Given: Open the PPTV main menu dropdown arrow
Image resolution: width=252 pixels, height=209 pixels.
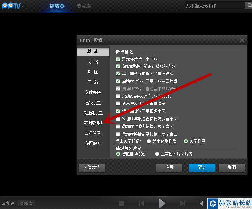Looking at the screenshot, I should point(24,6).
